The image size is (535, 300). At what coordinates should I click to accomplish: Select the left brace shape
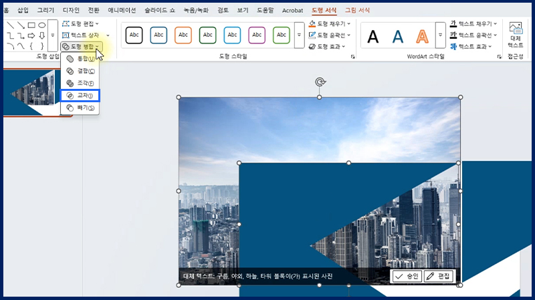31,45
